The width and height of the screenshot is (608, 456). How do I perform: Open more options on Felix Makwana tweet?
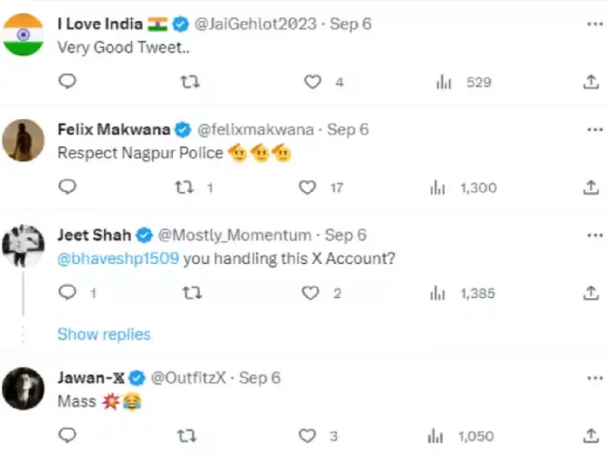pyautogui.click(x=595, y=129)
